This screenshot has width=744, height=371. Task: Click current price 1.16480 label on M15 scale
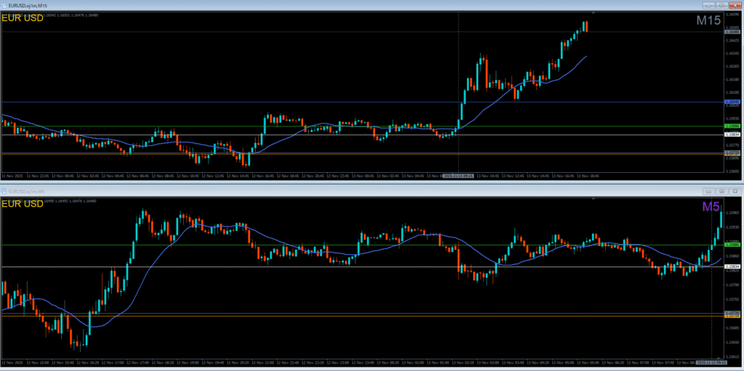pyautogui.click(x=733, y=32)
